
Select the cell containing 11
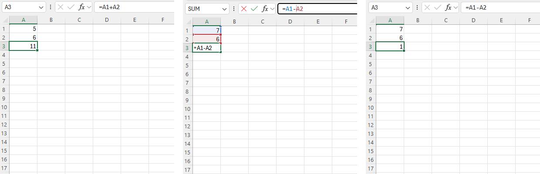23,46
